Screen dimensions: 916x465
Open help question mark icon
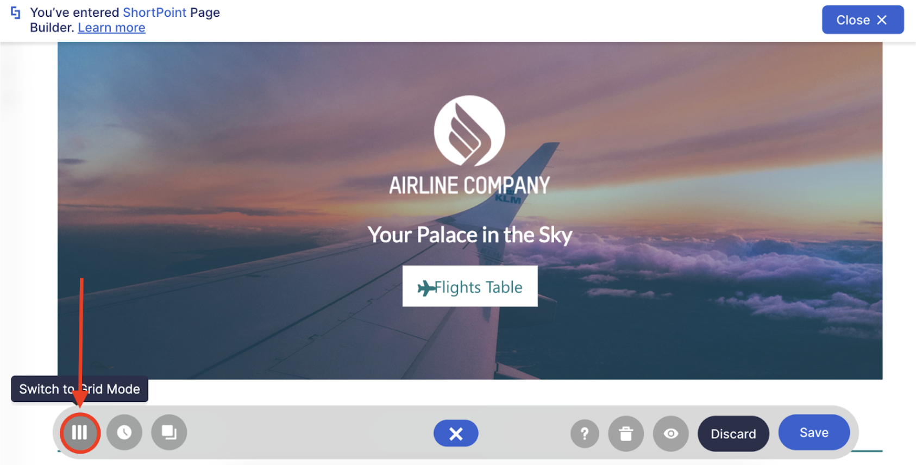[x=585, y=433]
